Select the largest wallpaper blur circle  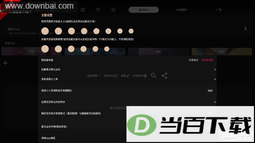(45, 49)
